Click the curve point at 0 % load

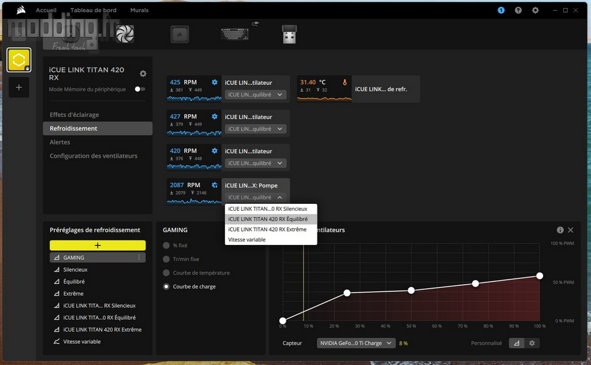[x=283, y=321]
